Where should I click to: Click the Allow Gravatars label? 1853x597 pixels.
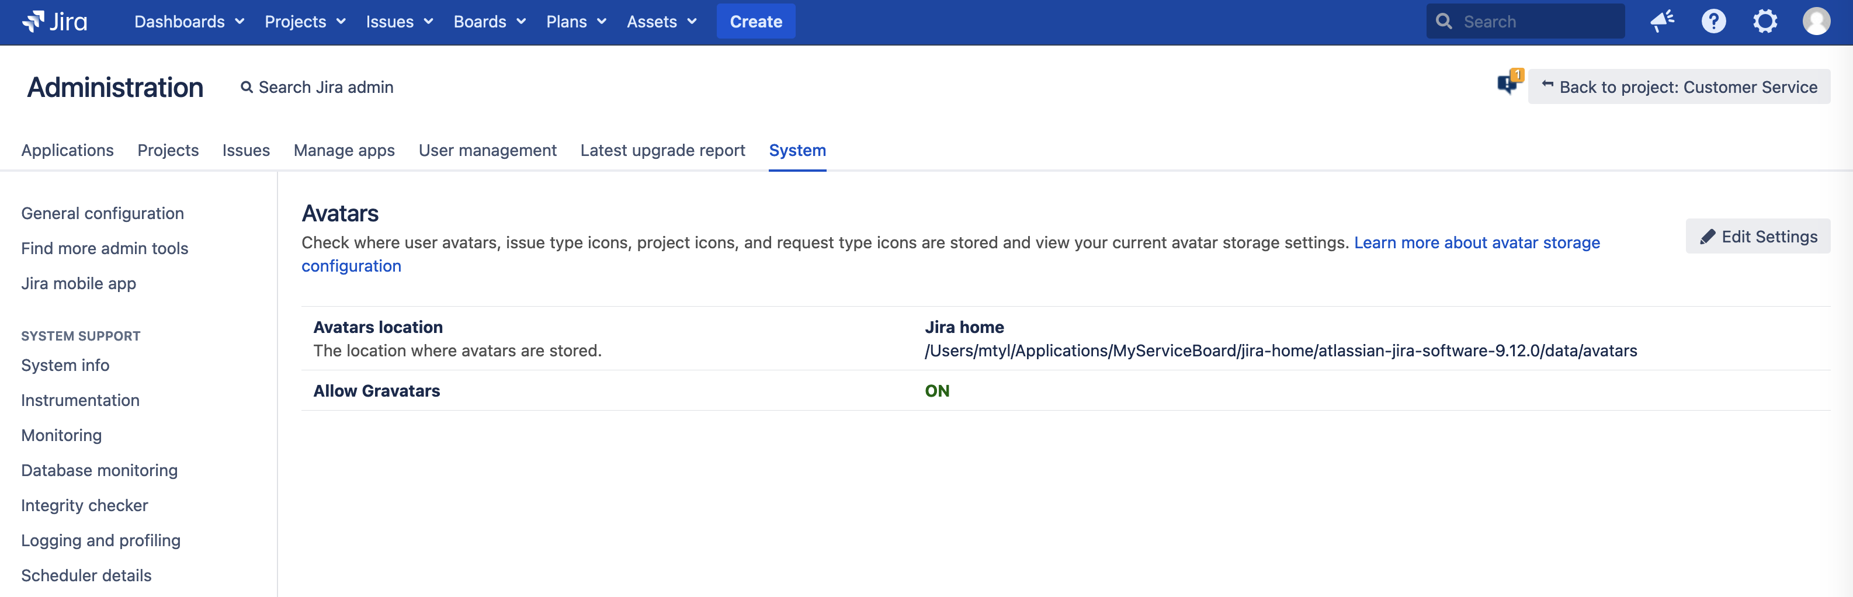377,391
